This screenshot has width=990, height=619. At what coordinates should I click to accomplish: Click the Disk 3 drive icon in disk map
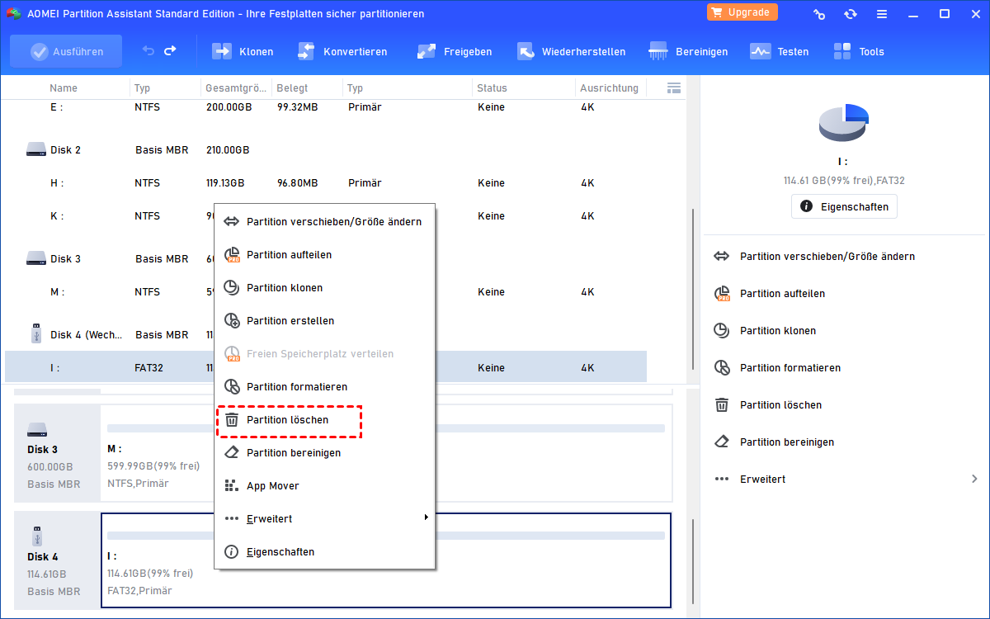point(37,430)
